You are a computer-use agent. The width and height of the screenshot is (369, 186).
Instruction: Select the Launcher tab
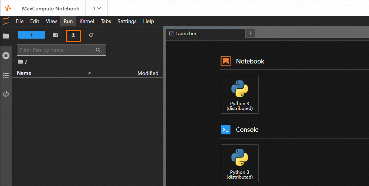[x=206, y=33]
